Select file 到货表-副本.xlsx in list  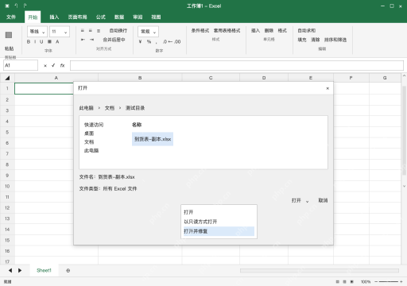coord(153,139)
